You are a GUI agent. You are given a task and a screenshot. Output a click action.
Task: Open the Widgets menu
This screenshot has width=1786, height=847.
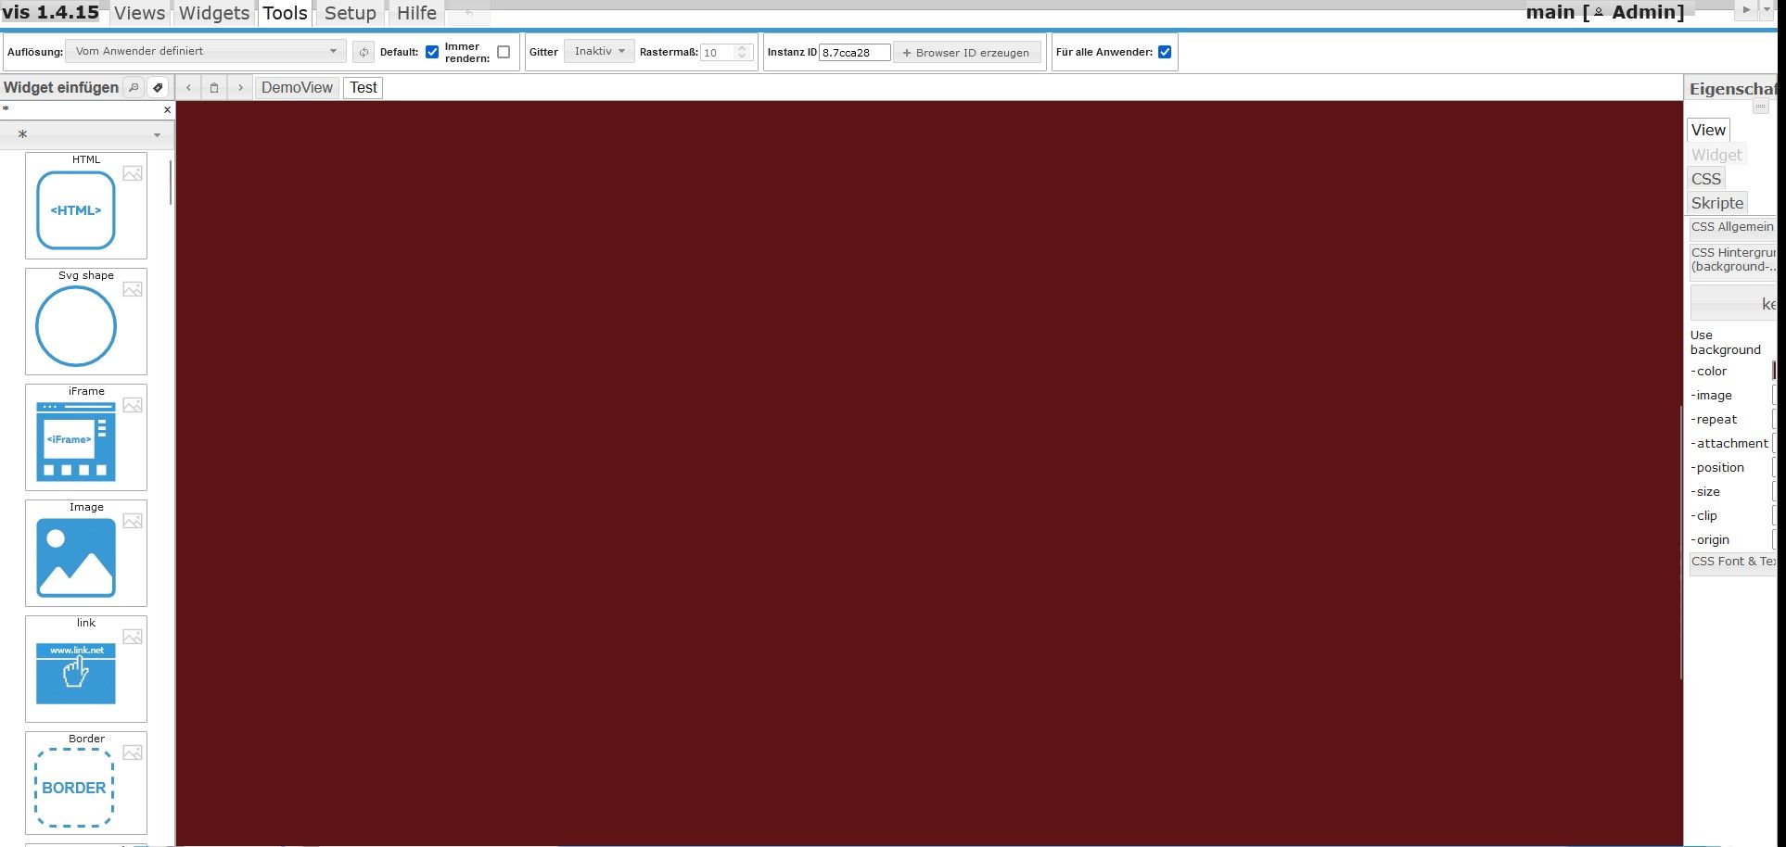click(x=214, y=13)
